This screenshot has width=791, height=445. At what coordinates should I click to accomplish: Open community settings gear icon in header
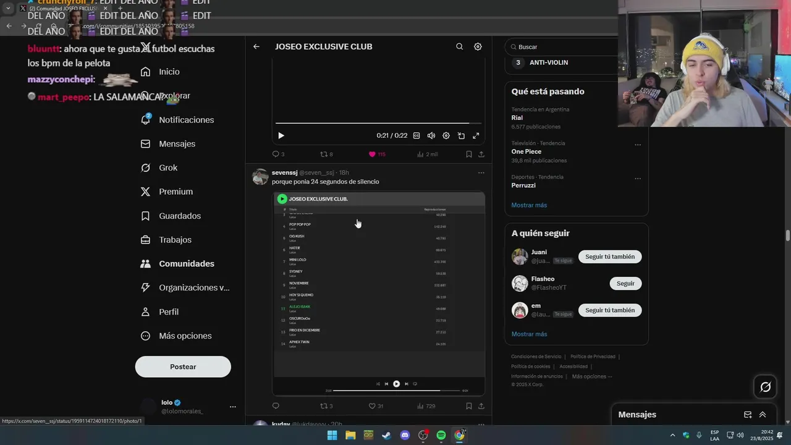coord(478,46)
